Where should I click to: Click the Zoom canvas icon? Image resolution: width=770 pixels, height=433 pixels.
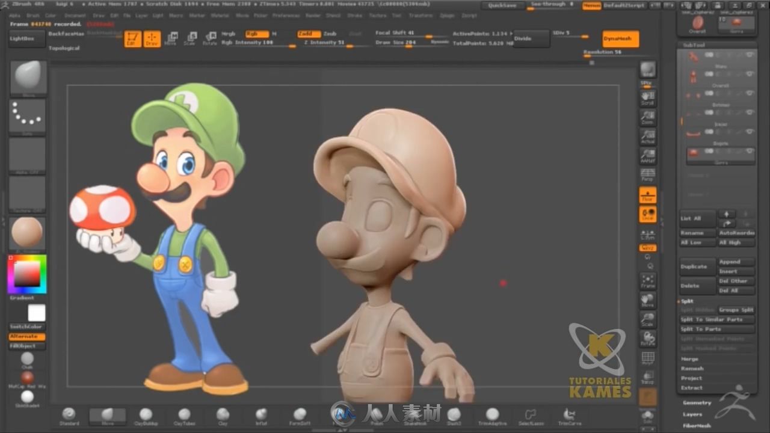pos(647,117)
